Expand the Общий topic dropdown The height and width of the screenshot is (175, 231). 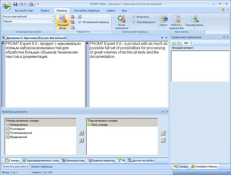click(53, 22)
